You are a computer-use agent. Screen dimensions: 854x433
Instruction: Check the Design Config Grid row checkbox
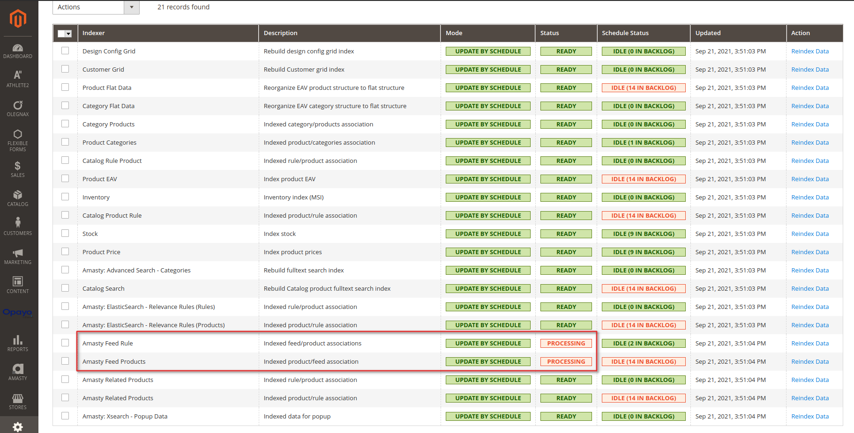click(65, 51)
